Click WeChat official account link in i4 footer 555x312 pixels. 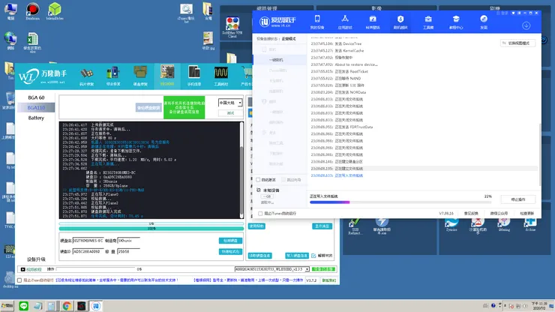pos(499,214)
